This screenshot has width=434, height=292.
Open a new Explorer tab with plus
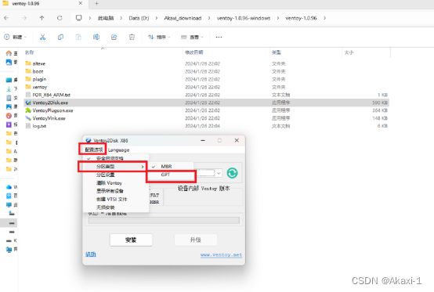[x=96, y=4]
